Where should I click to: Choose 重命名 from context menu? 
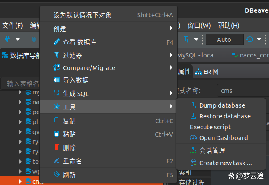tap(108, 161)
